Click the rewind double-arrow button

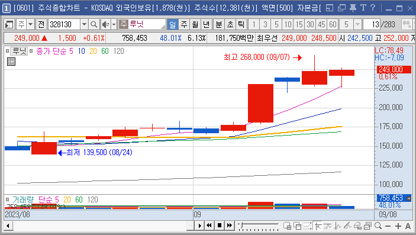tap(209, 226)
